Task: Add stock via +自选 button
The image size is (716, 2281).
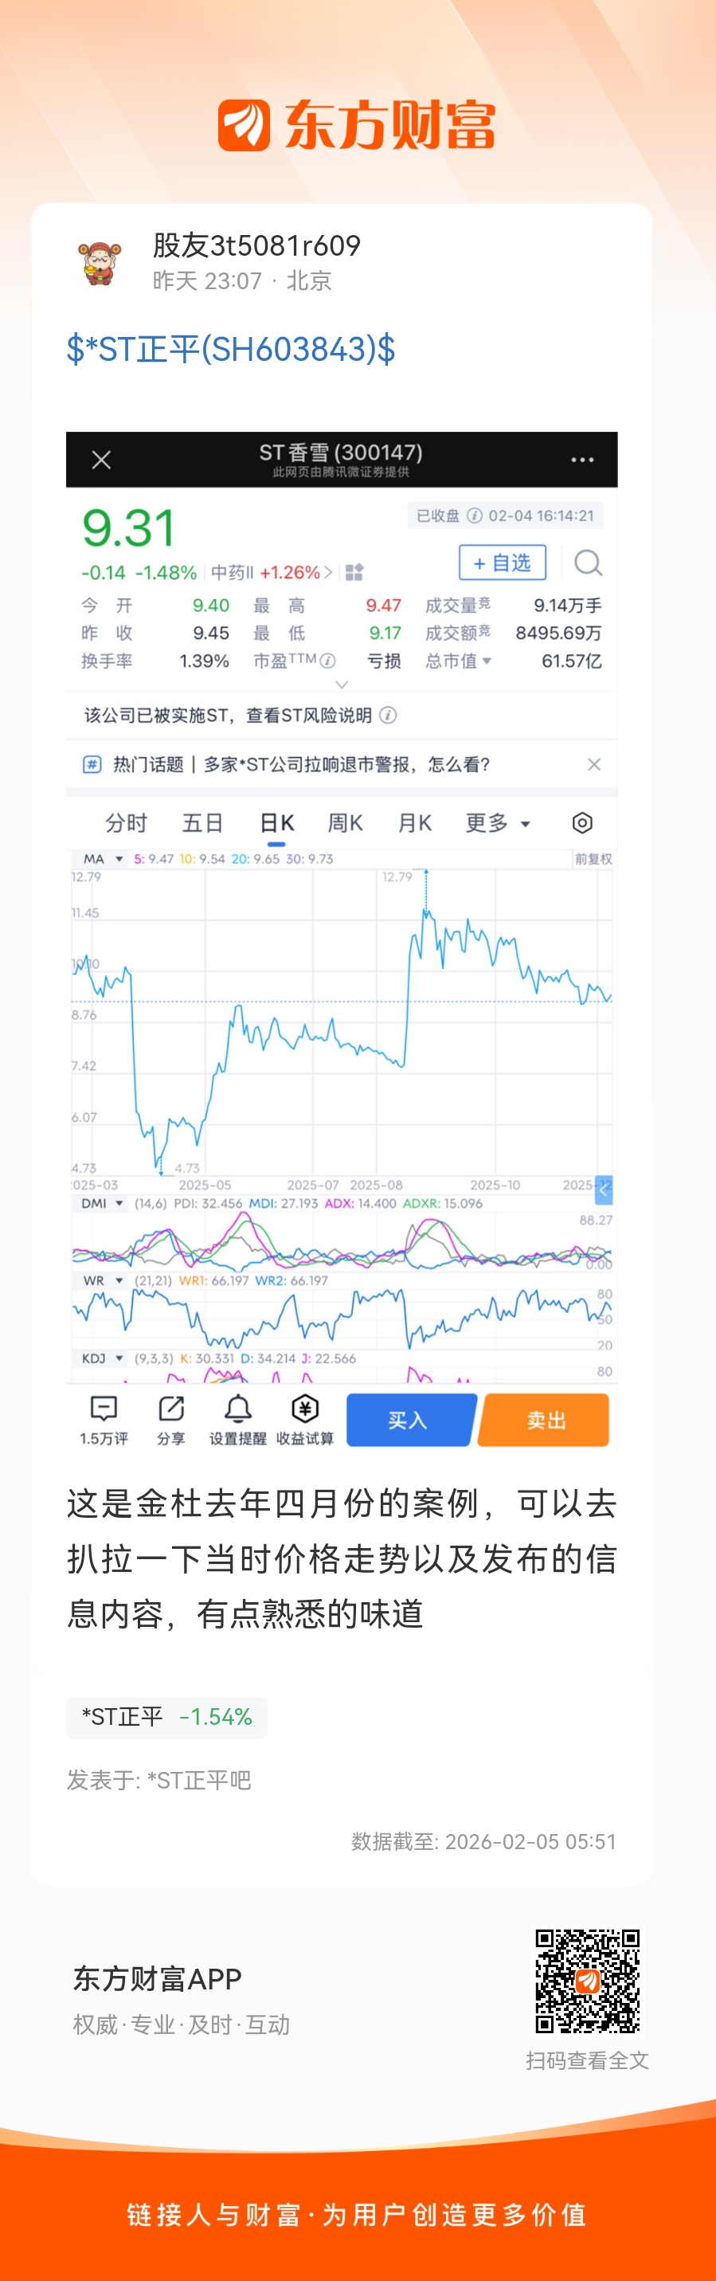Action: [502, 563]
